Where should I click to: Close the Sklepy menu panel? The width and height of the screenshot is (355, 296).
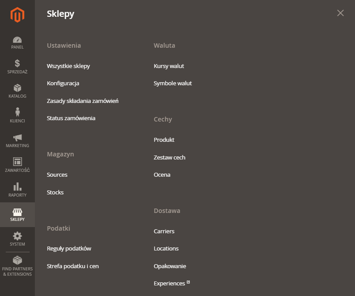[340, 13]
